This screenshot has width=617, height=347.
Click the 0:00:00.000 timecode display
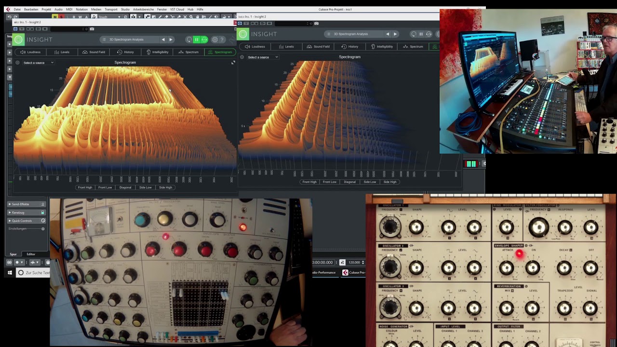[322, 262]
